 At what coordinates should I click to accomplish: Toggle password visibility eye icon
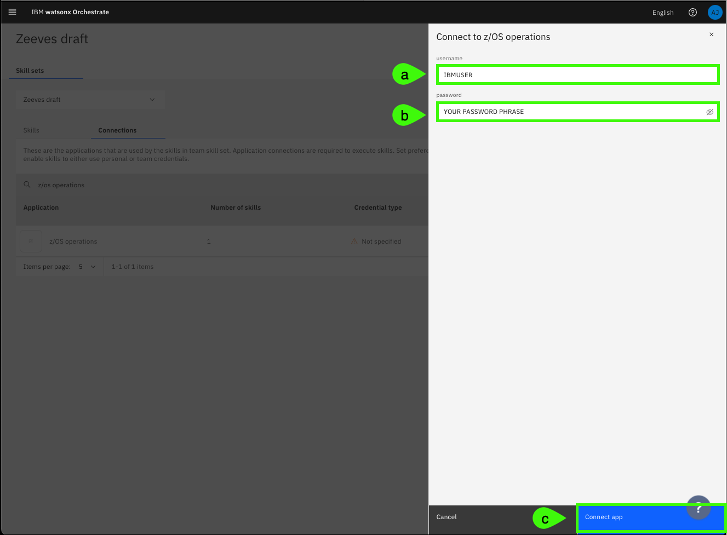click(709, 112)
